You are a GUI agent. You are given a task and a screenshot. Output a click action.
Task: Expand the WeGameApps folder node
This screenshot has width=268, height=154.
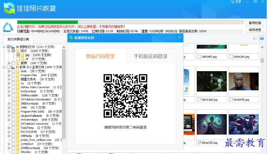coord(9,120)
